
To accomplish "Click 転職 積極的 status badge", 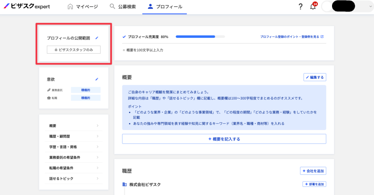I will pos(86,98).
